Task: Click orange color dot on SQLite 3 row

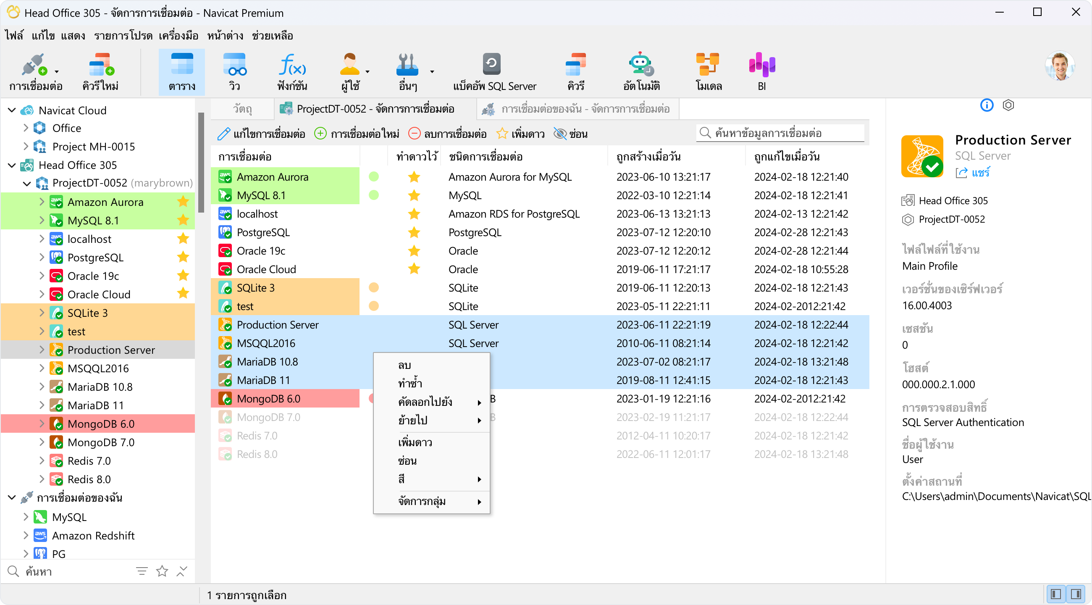Action: (373, 288)
